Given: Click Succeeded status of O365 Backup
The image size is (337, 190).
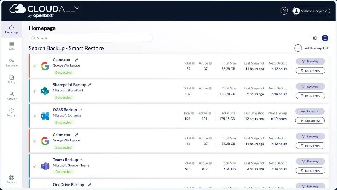Looking at the screenshot, I should [63, 123].
